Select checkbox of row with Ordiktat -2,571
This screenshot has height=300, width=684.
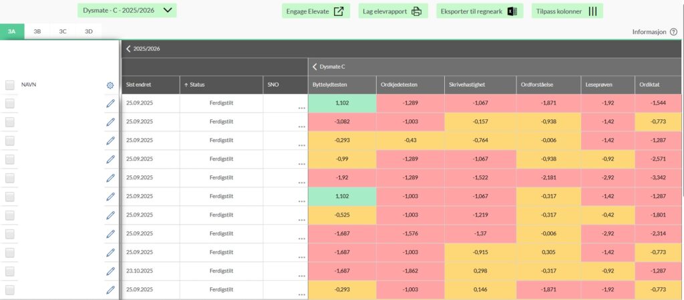coord(10,160)
